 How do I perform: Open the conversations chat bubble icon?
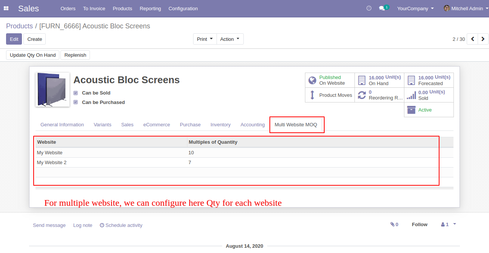click(x=382, y=8)
